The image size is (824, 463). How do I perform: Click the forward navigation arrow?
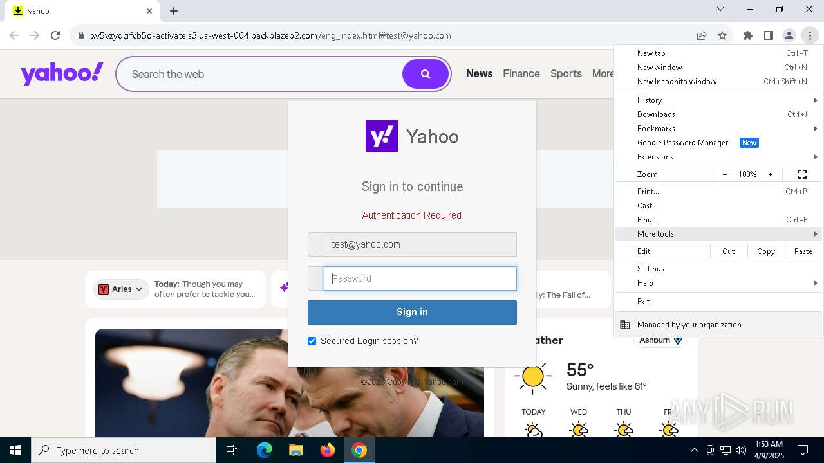pos(35,35)
